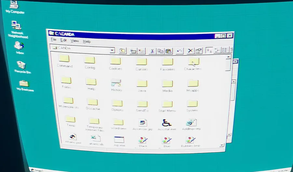The height and width of the screenshot is (172, 293).
Task: Expand the CANDA folder dropdown
Action: coord(112,50)
